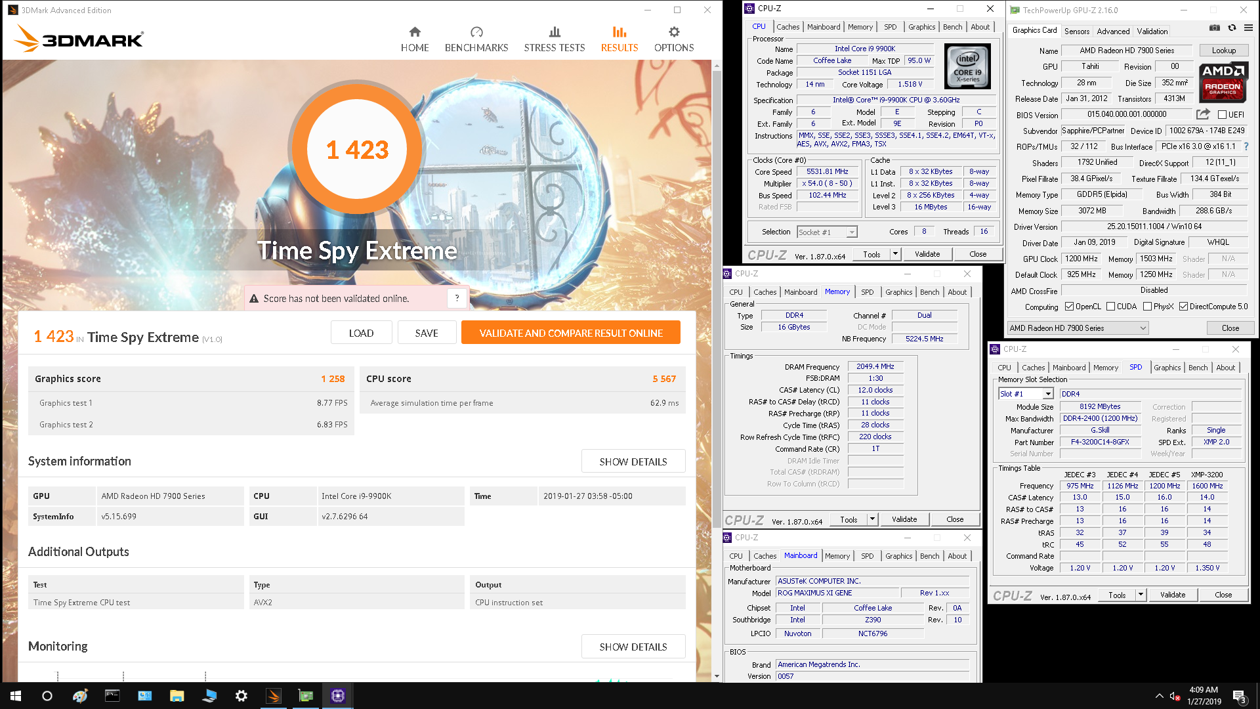Screen dimensions: 1260x709
Task: Expand Tools dropdown arrow in CPU-Z SPD window
Action: 1141,595
